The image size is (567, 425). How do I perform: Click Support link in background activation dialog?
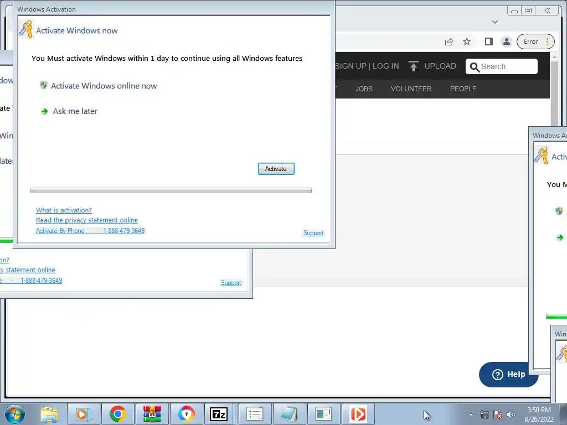[x=231, y=283]
